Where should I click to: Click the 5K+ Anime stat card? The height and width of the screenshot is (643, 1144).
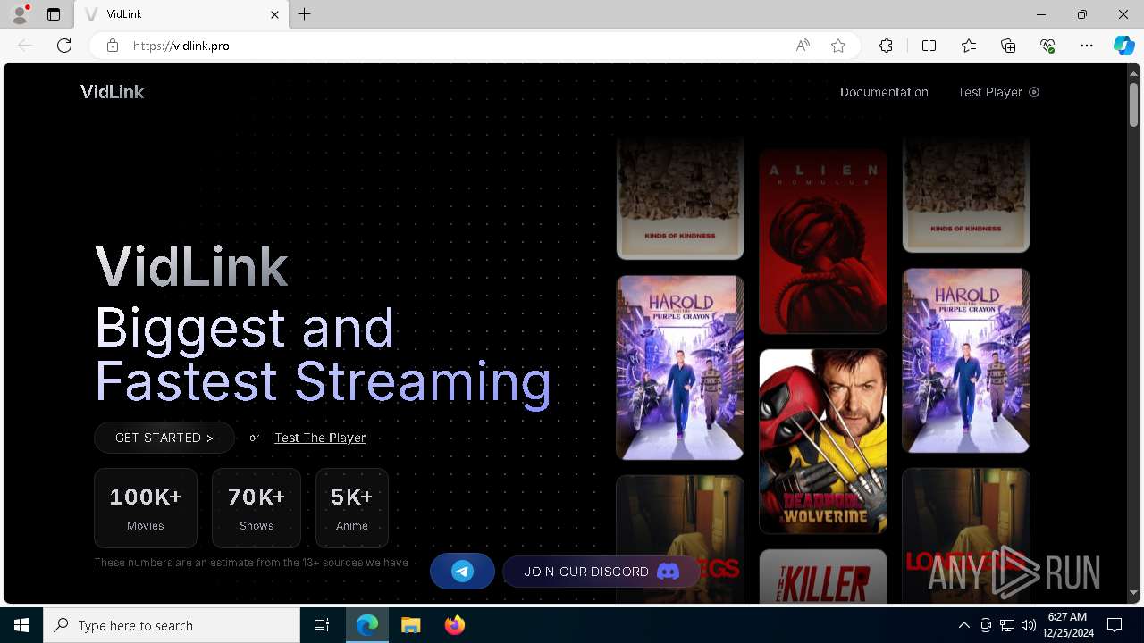[x=352, y=508]
